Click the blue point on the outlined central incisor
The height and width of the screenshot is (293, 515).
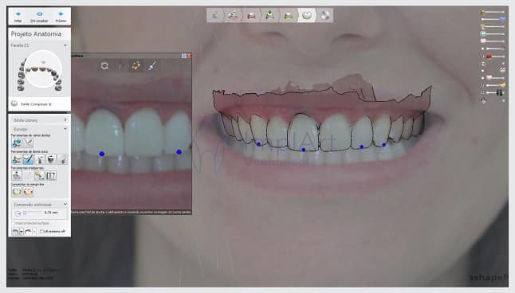(x=303, y=150)
